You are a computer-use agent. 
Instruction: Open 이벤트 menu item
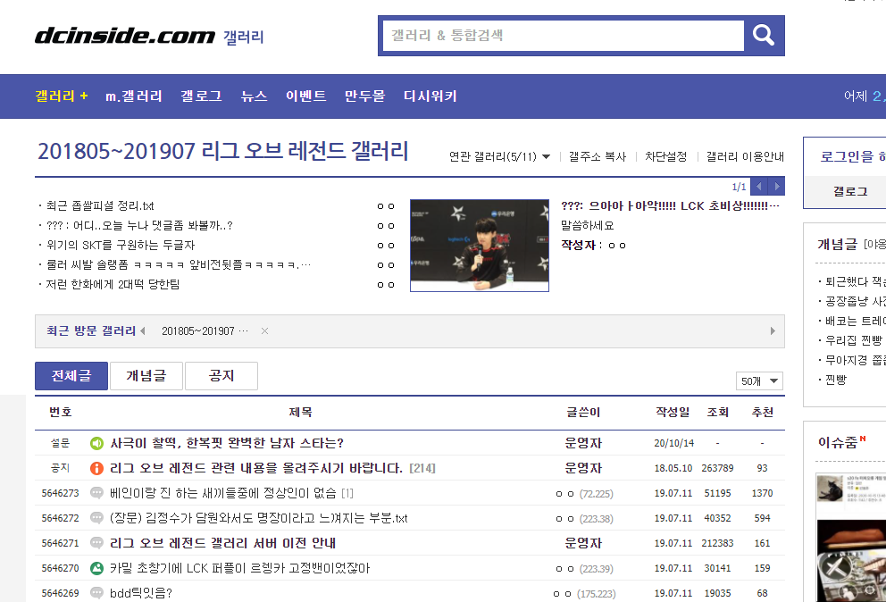(305, 96)
